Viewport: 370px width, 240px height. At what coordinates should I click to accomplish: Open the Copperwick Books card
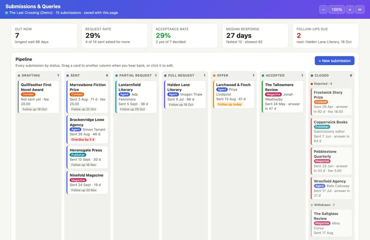[x=331, y=131]
